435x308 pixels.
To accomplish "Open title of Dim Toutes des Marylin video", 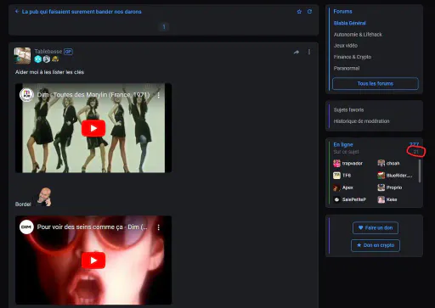I will coord(93,95).
